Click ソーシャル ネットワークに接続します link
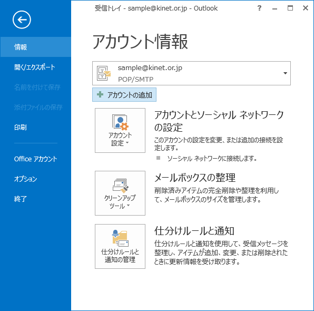Viewport: 314px width, 311px height. tap(212, 159)
